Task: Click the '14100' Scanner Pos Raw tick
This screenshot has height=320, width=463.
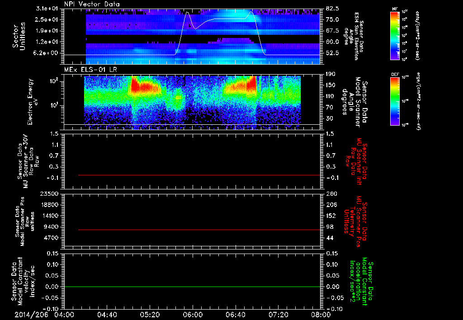Action: click(x=49, y=216)
